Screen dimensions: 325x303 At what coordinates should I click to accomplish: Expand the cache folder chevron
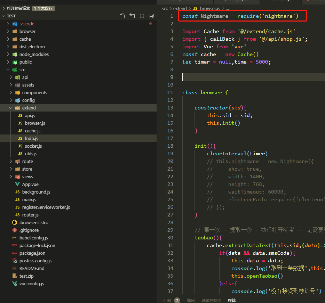(8, 39)
